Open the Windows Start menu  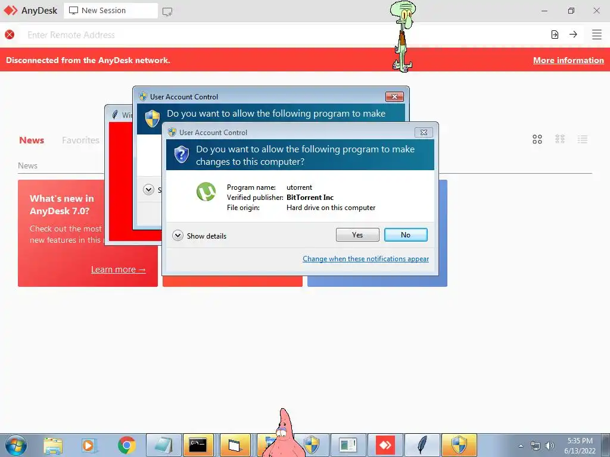coord(15,445)
